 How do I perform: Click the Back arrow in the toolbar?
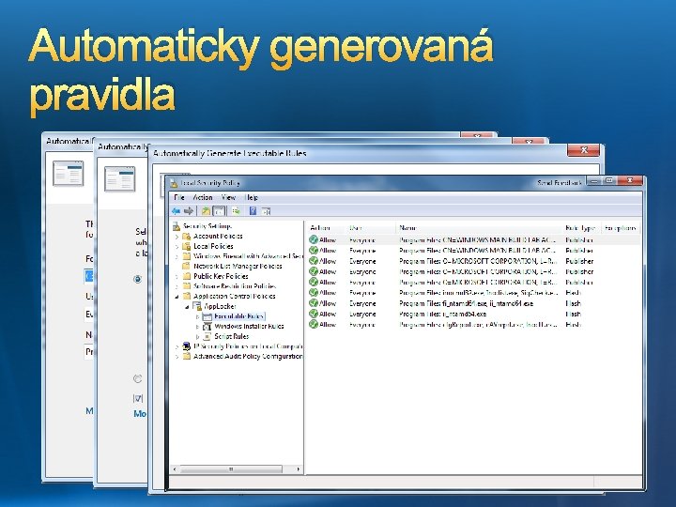[x=176, y=211]
